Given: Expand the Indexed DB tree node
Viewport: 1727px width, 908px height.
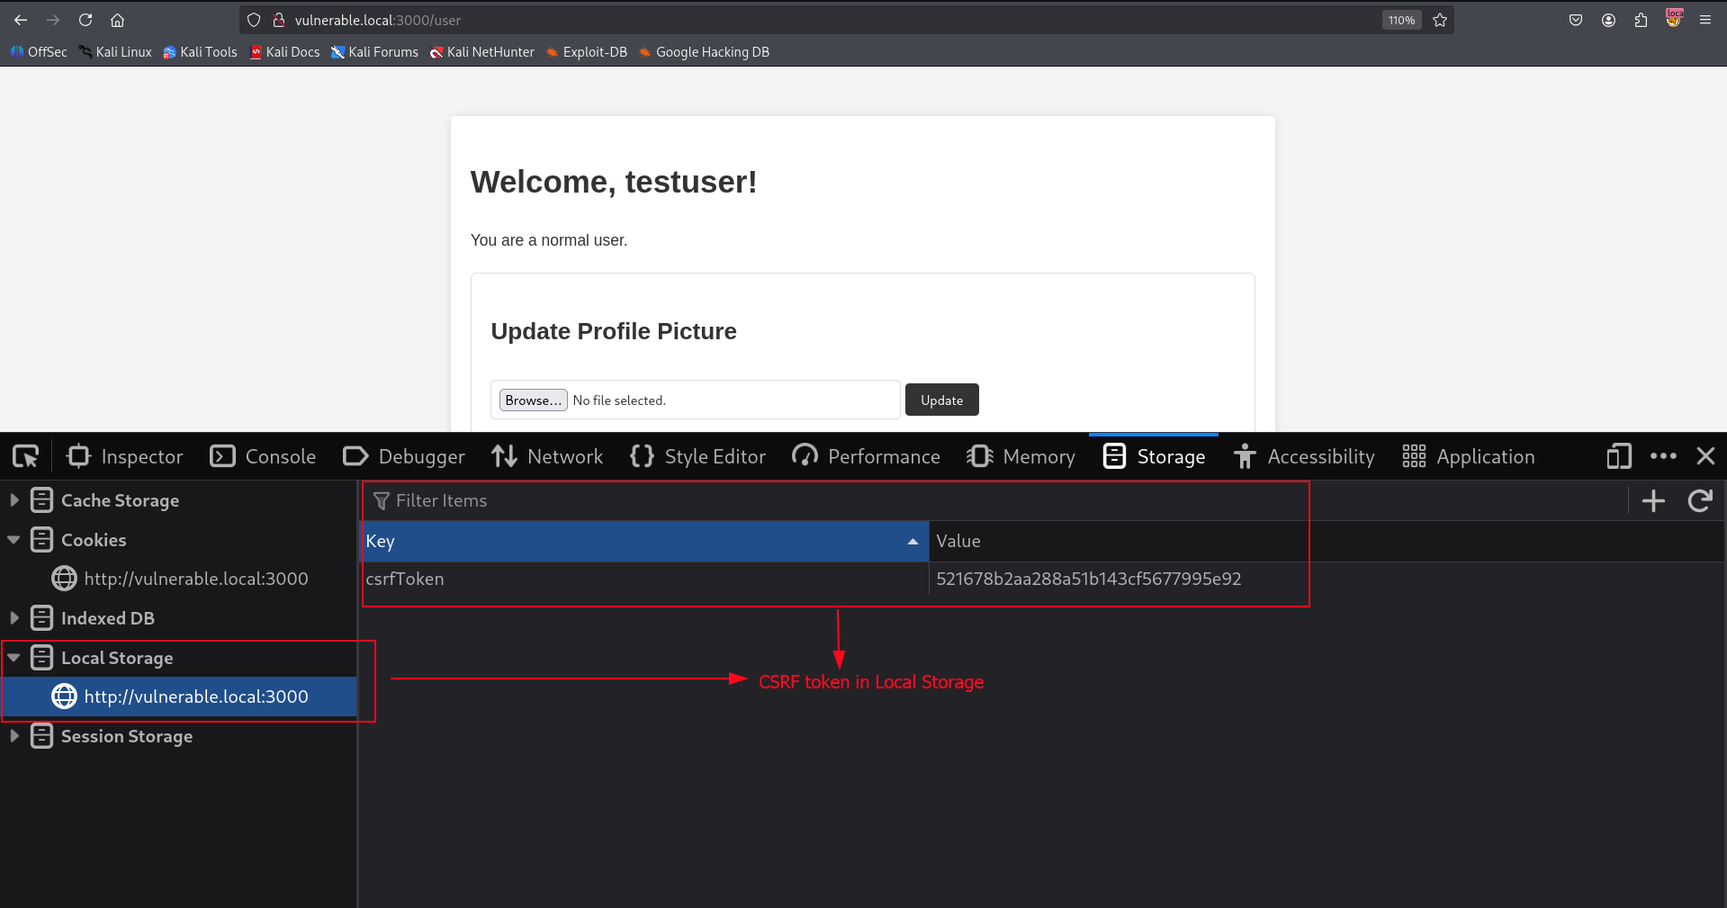Looking at the screenshot, I should 14,618.
